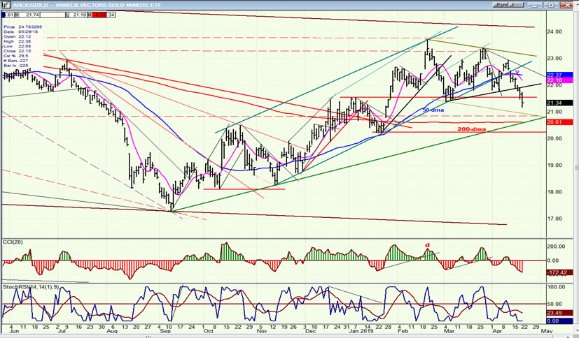The height and width of the screenshot is (338, 579).
Task: Click the StochRSI 23.49 value label
Action: tap(559, 313)
